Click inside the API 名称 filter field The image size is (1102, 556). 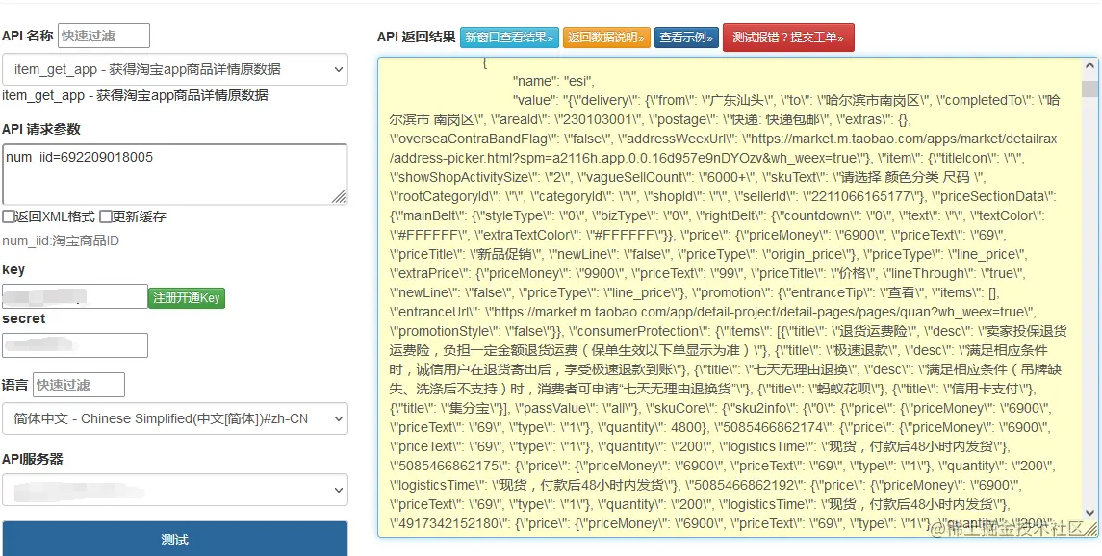tap(103, 35)
